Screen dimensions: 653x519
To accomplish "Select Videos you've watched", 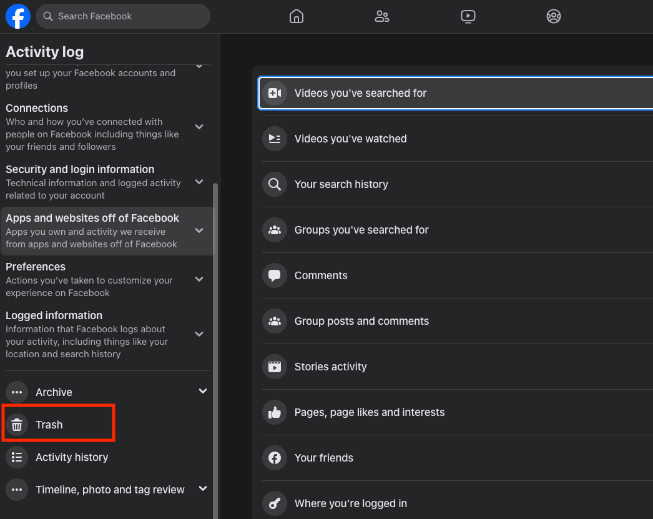I will click(x=350, y=139).
